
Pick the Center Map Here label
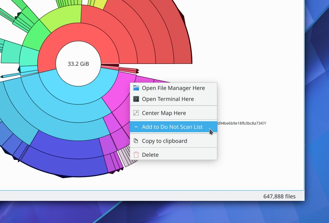coord(164,113)
